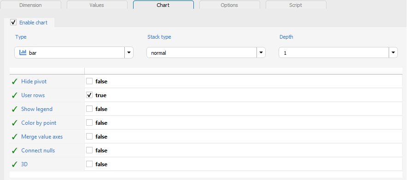
Task: Select the Chart tab
Action: coord(163,5)
